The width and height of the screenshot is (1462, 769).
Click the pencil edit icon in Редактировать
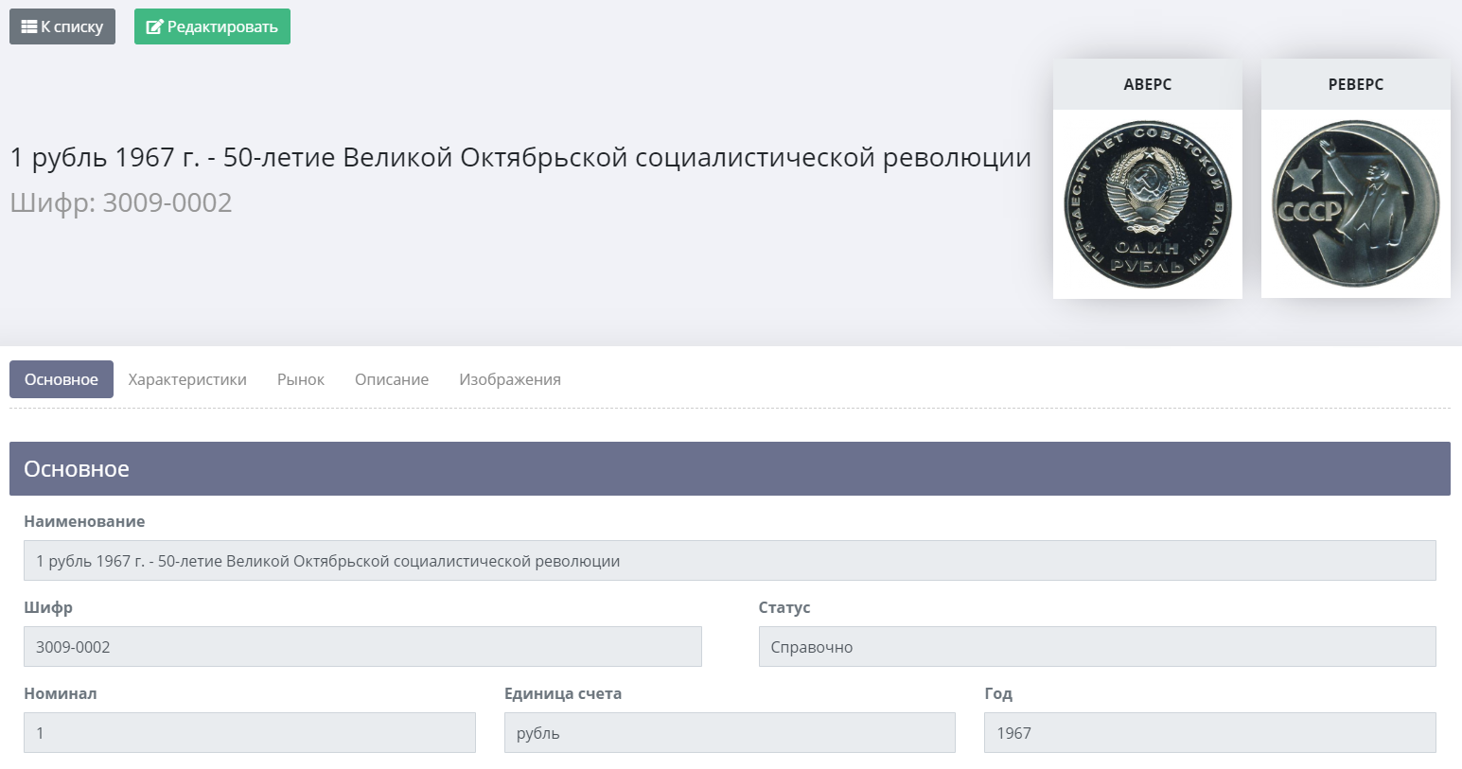tap(154, 26)
